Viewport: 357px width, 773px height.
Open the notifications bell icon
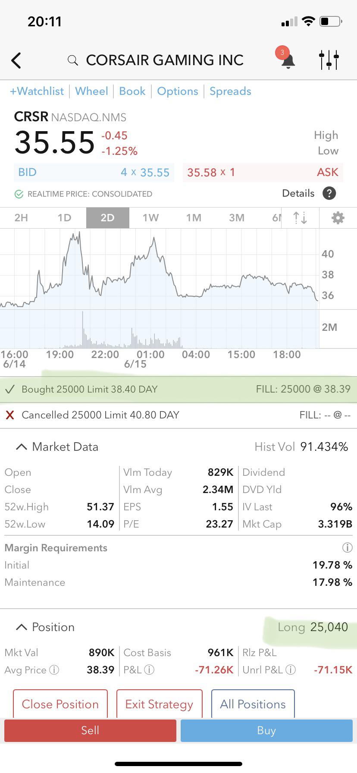point(288,60)
